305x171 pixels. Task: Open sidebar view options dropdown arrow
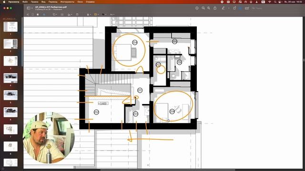coord(32,8)
